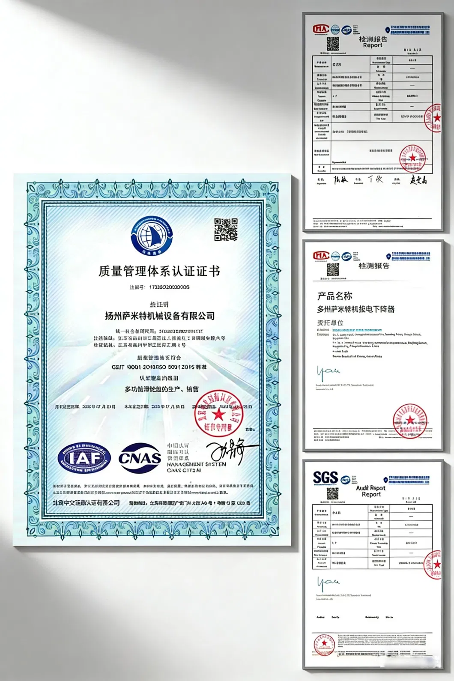Image resolution: width=454 pixels, height=681 pixels.
Task: Click the red star seal on the large certificate
Action: tap(218, 414)
